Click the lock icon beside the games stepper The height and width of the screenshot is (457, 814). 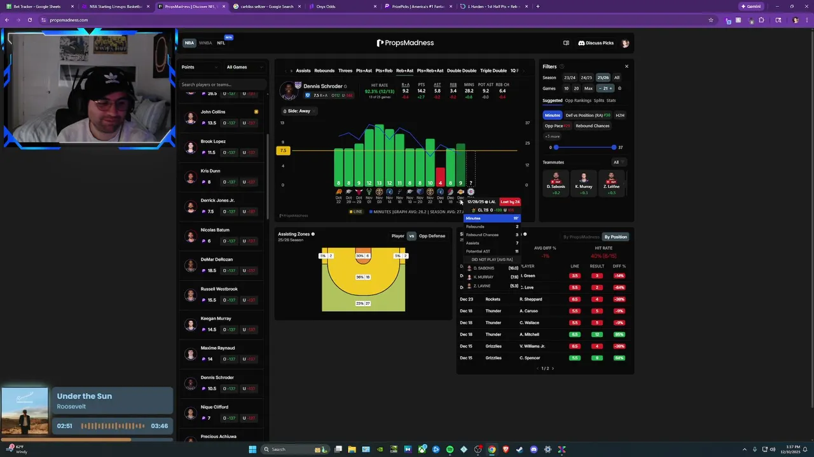619,88
